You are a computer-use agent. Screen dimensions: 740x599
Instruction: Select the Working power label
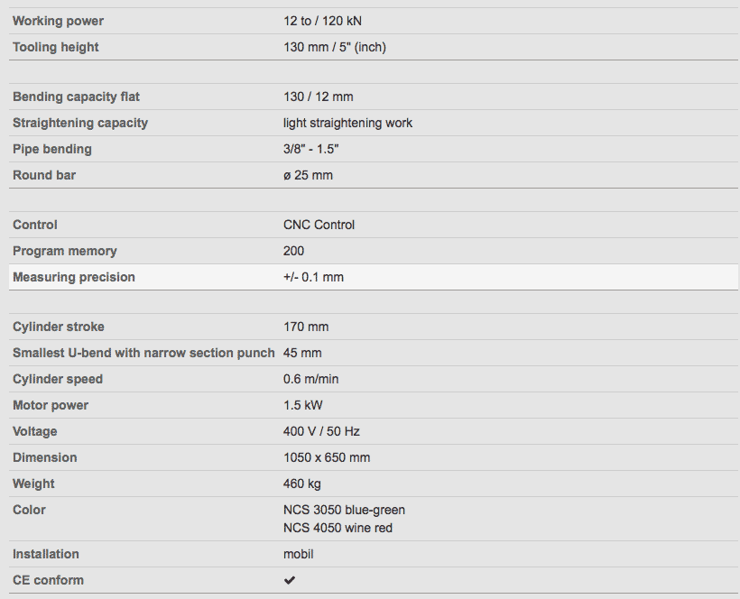tap(58, 21)
